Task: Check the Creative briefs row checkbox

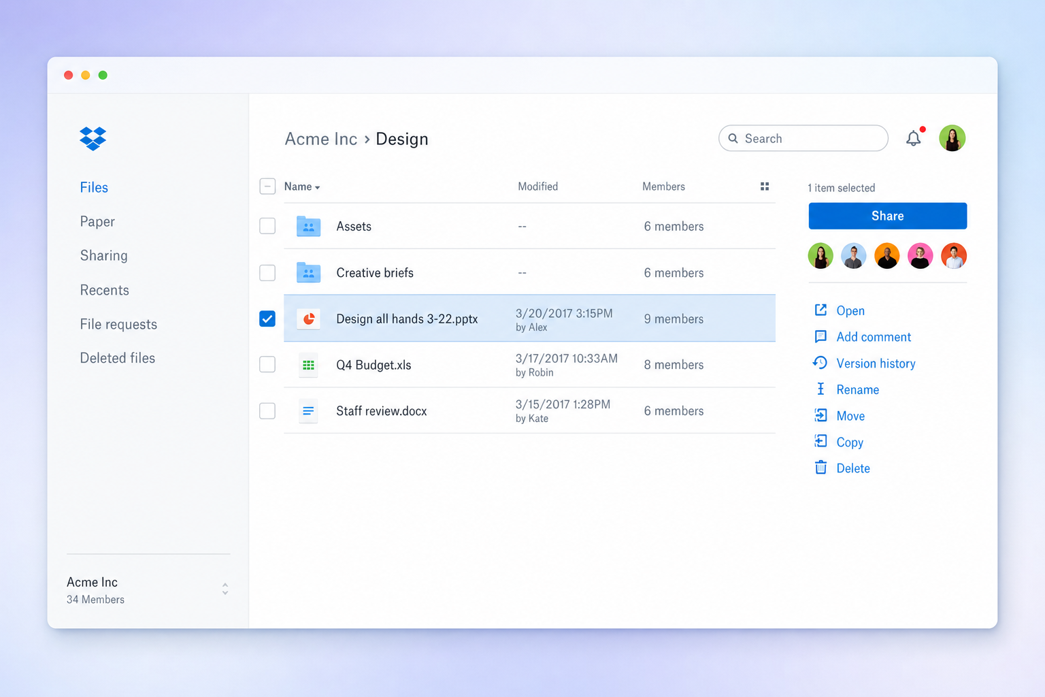Action: [x=267, y=272]
